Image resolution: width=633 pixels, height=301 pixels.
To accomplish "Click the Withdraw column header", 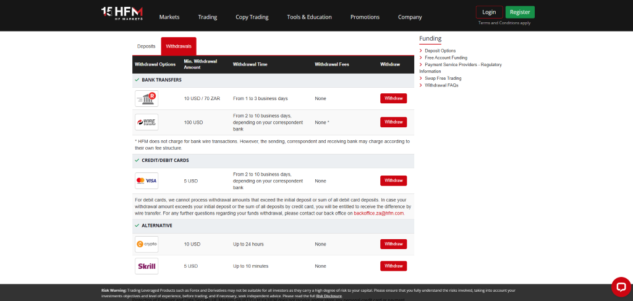I will pos(390,64).
